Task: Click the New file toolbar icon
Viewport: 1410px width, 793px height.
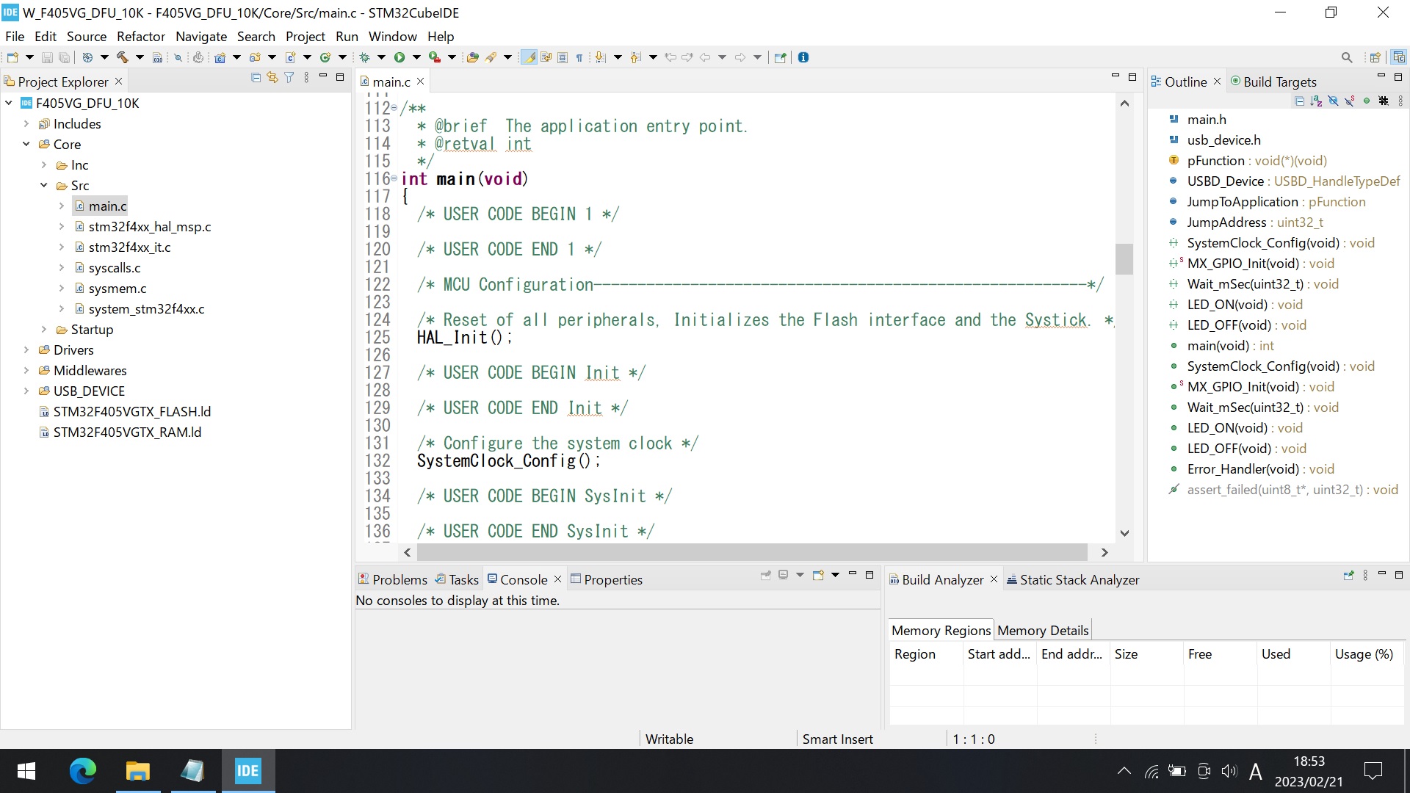Action: pos(12,57)
